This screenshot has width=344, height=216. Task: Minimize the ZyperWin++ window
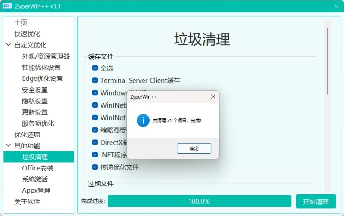coord(322,6)
